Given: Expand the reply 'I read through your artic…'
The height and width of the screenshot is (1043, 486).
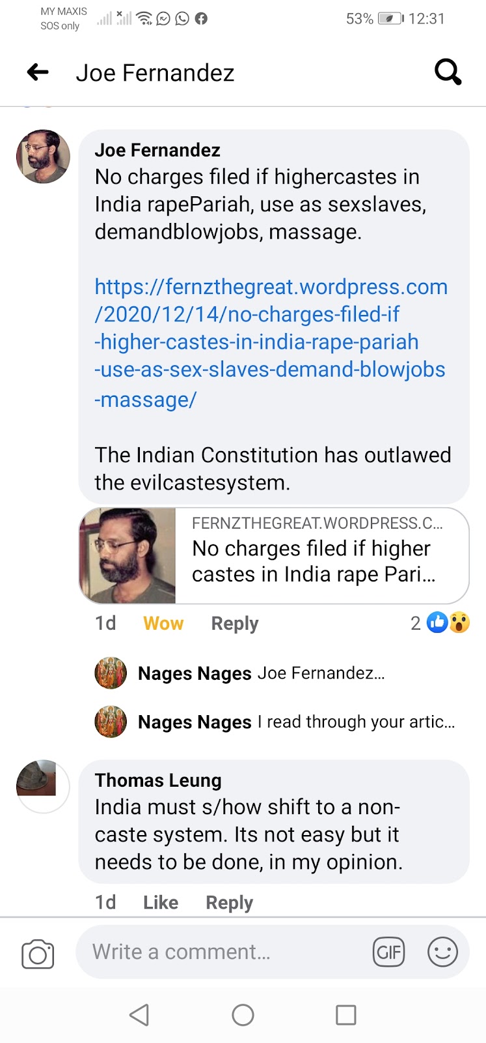Looking at the screenshot, I should coord(274,722).
